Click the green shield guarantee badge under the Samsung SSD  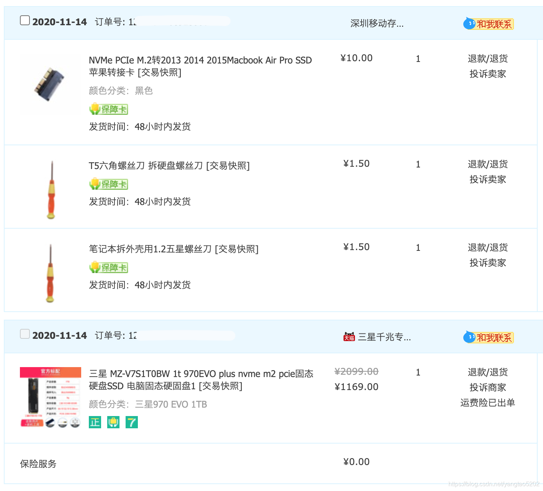[x=113, y=422]
